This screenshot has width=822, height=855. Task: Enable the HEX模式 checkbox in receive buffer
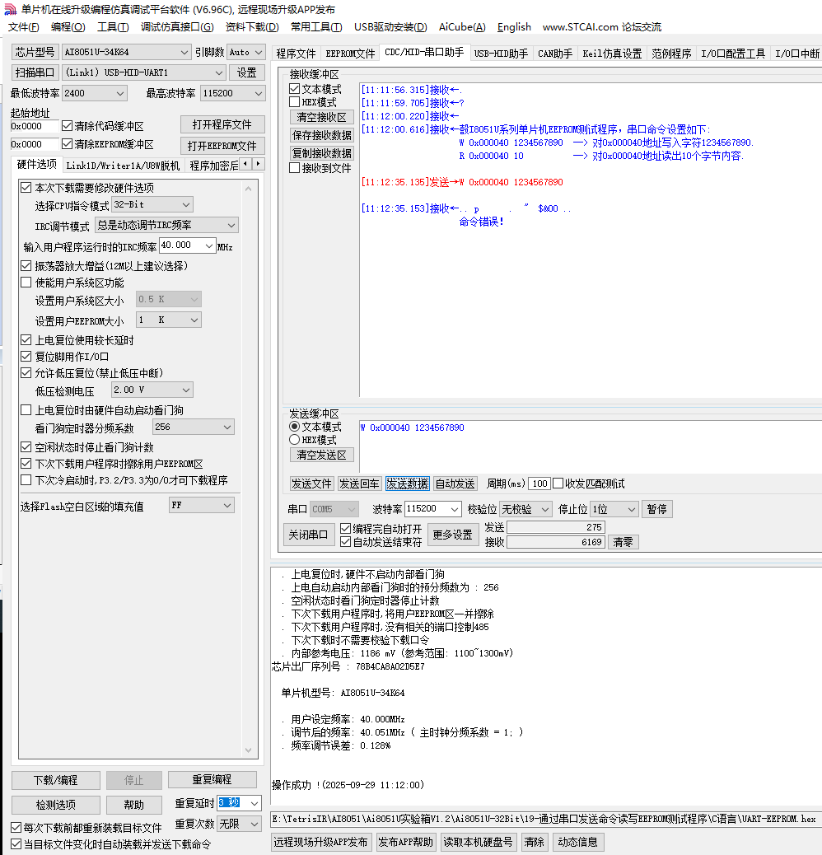[x=295, y=102]
